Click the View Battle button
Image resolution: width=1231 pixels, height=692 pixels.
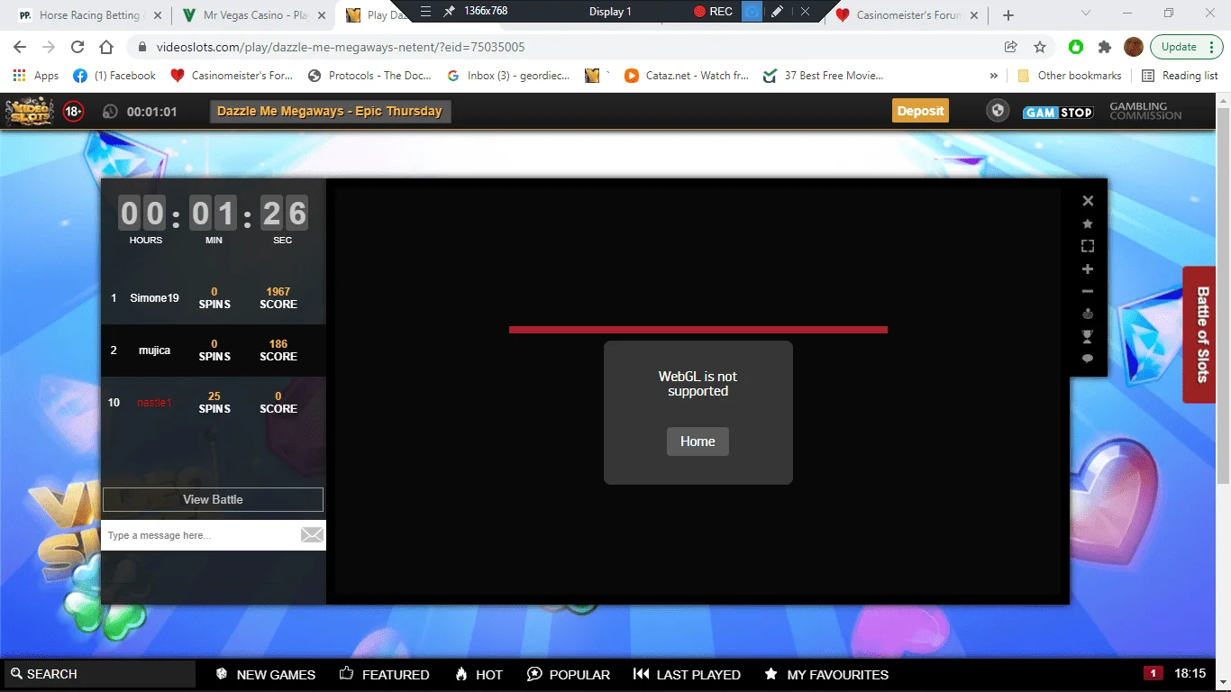(213, 499)
